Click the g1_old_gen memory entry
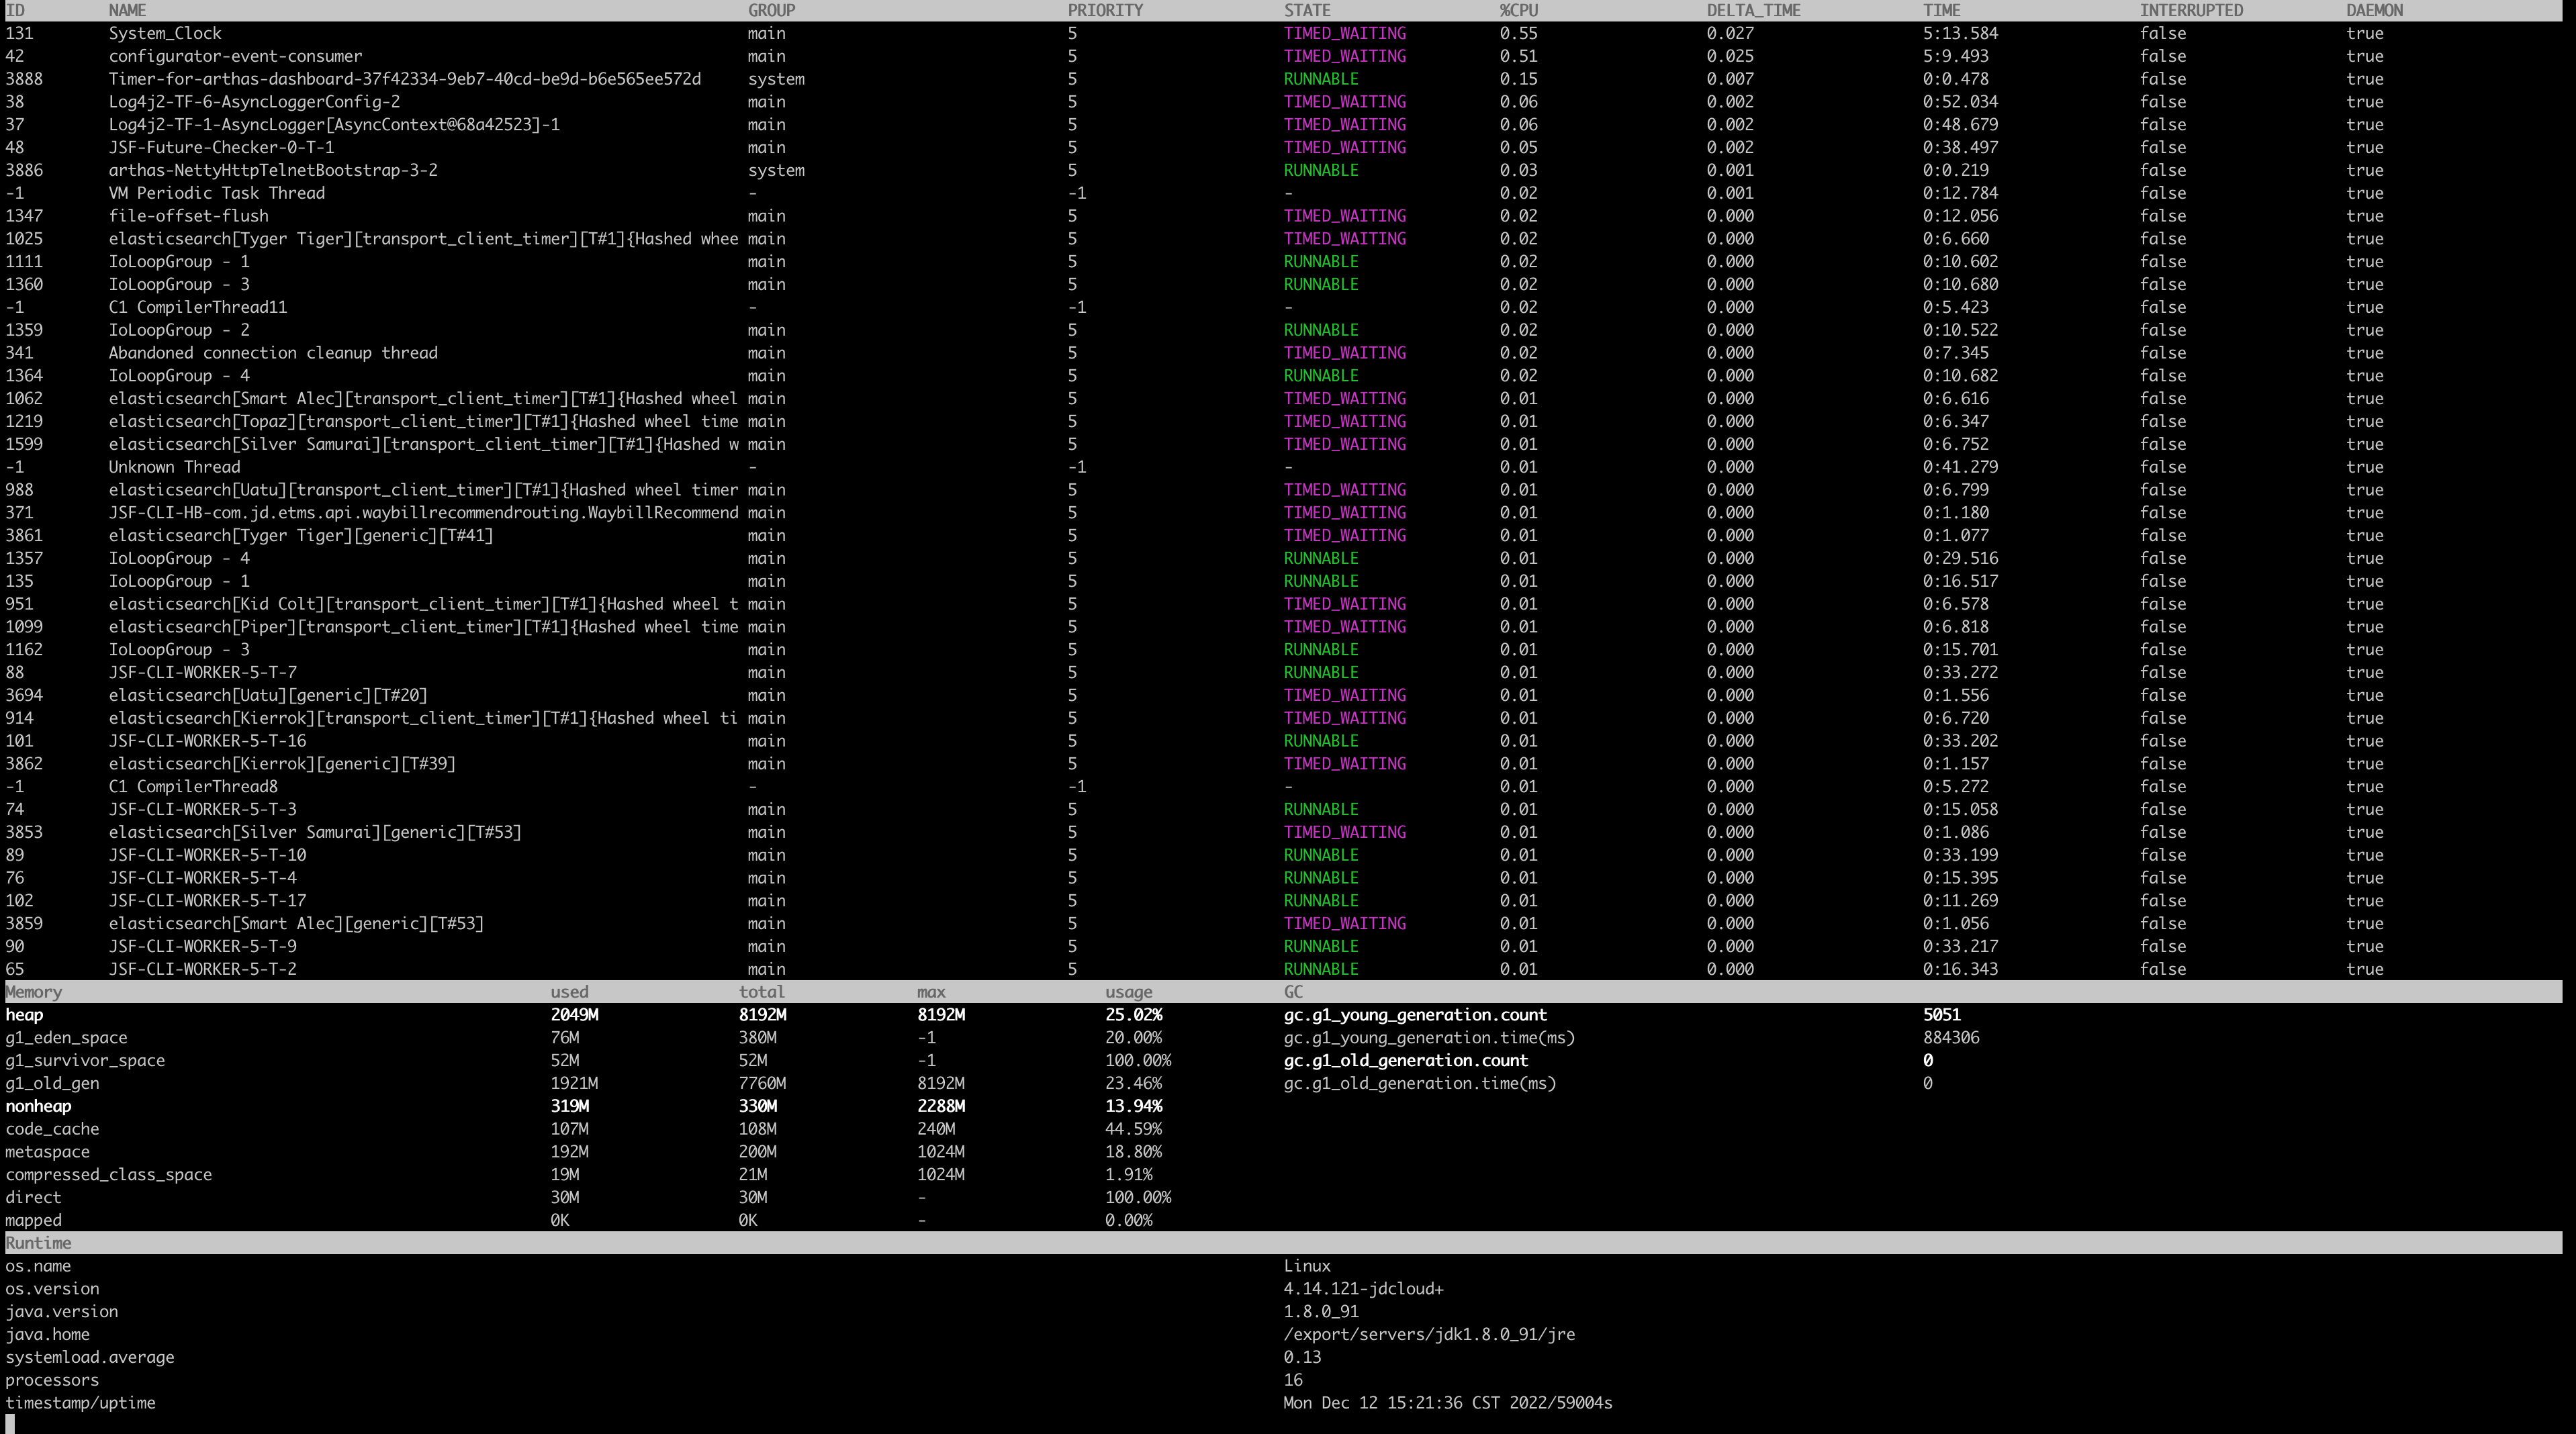This screenshot has width=2576, height=1434. pyautogui.click(x=52, y=1083)
